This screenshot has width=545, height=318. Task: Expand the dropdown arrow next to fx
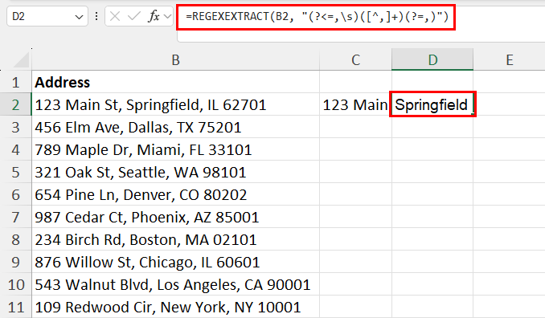tap(167, 16)
